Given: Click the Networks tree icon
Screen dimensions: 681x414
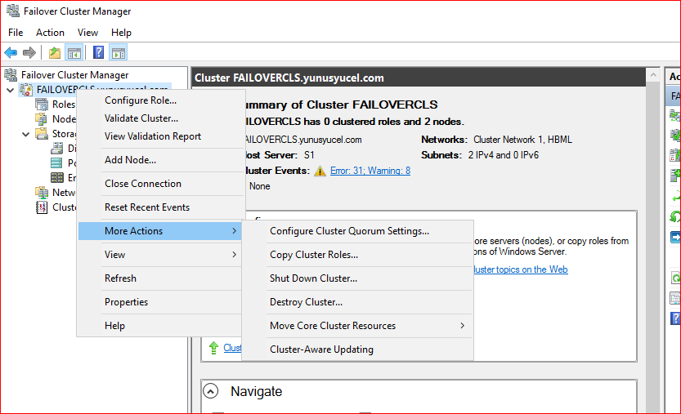Looking at the screenshot, I should [x=42, y=192].
